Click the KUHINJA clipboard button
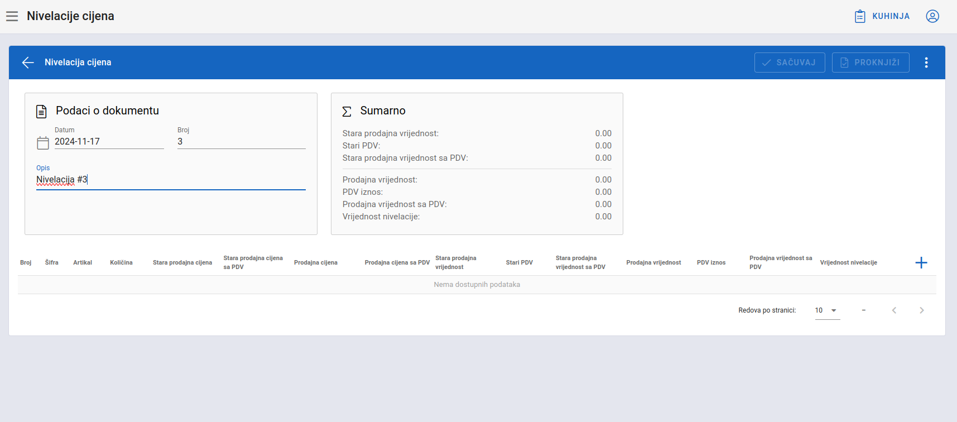957x422 pixels. click(882, 16)
